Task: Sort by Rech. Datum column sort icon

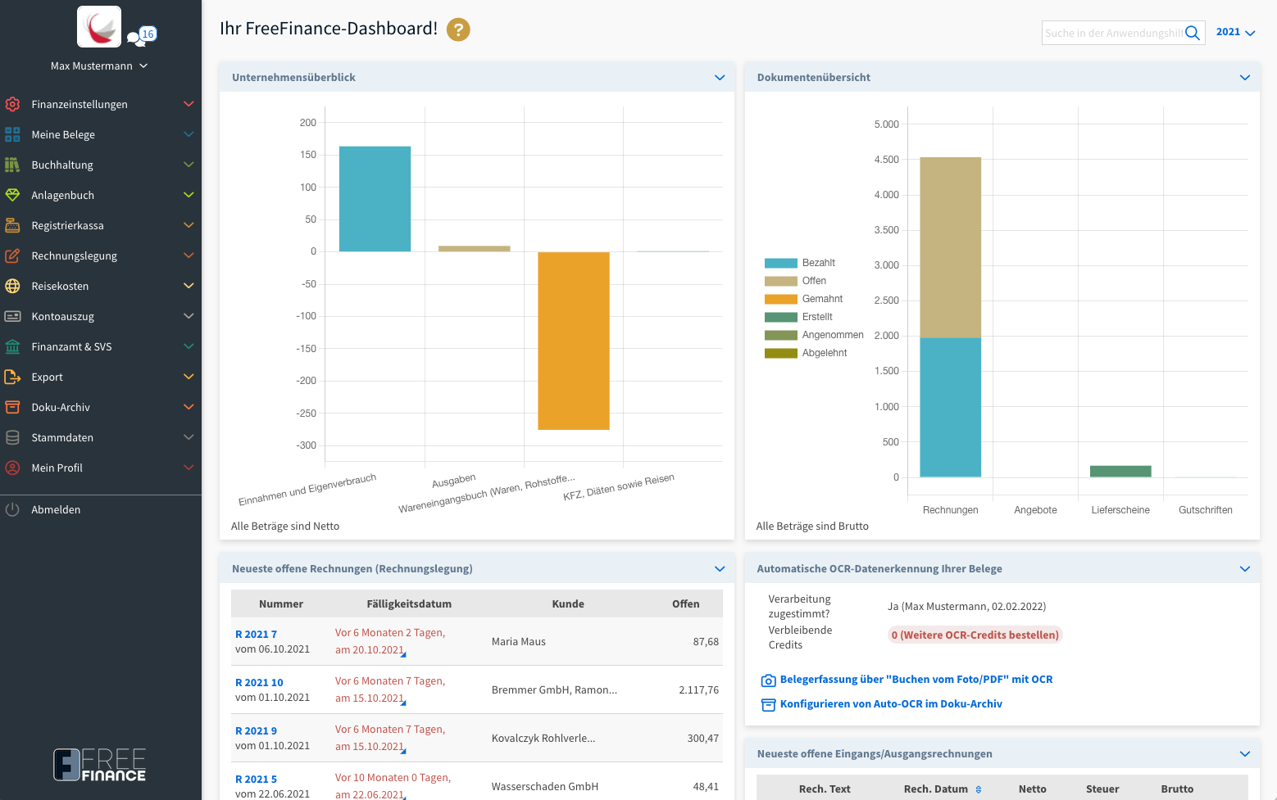Action: [979, 789]
